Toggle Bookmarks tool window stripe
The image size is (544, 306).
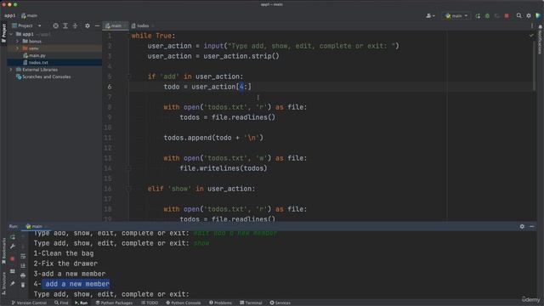pyautogui.click(x=3, y=251)
